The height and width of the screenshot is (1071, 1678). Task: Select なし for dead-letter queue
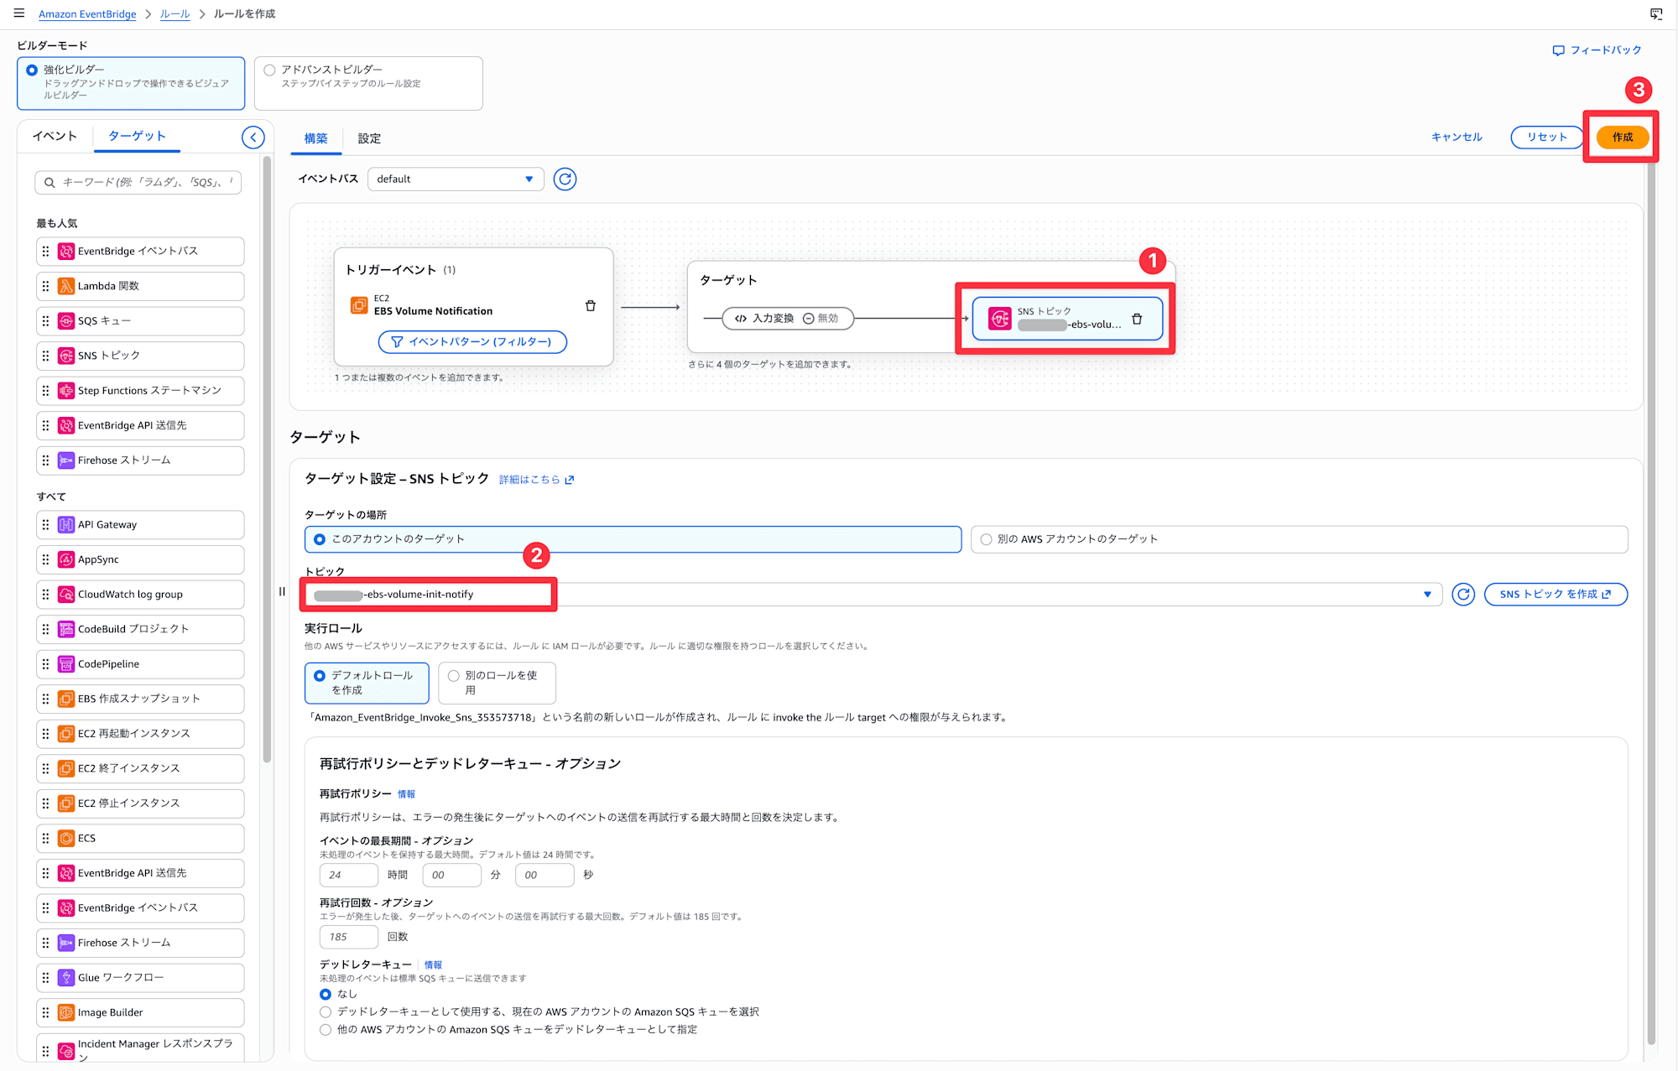[326, 994]
